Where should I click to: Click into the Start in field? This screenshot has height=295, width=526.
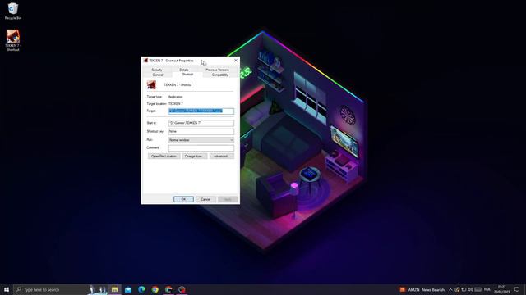pos(201,123)
